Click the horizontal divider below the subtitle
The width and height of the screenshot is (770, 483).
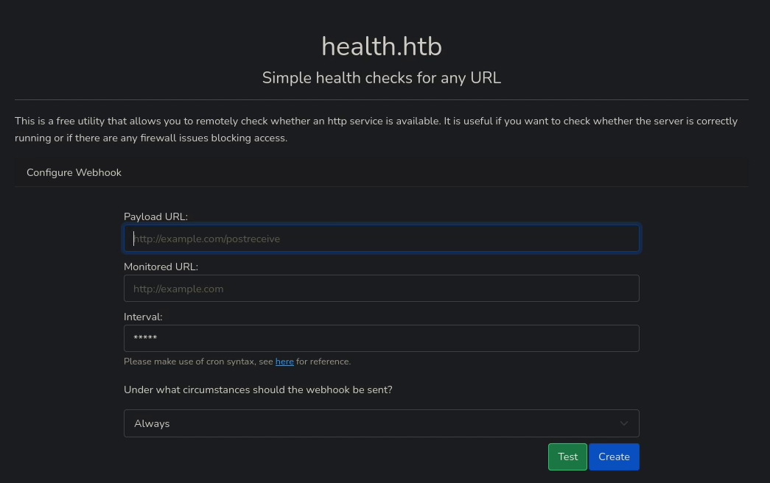point(381,99)
